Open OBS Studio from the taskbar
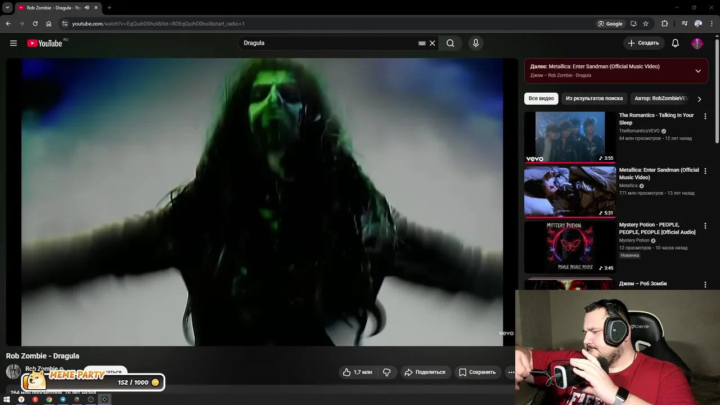Screen dimensions: 720x405 91,399
